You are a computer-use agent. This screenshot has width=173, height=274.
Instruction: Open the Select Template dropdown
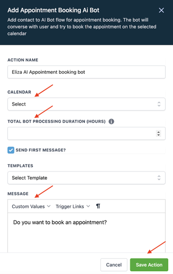click(x=86, y=178)
